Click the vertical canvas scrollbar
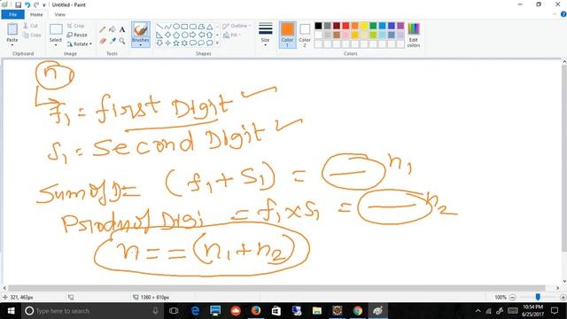The width and height of the screenshot is (567, 319). coord(564,159)
